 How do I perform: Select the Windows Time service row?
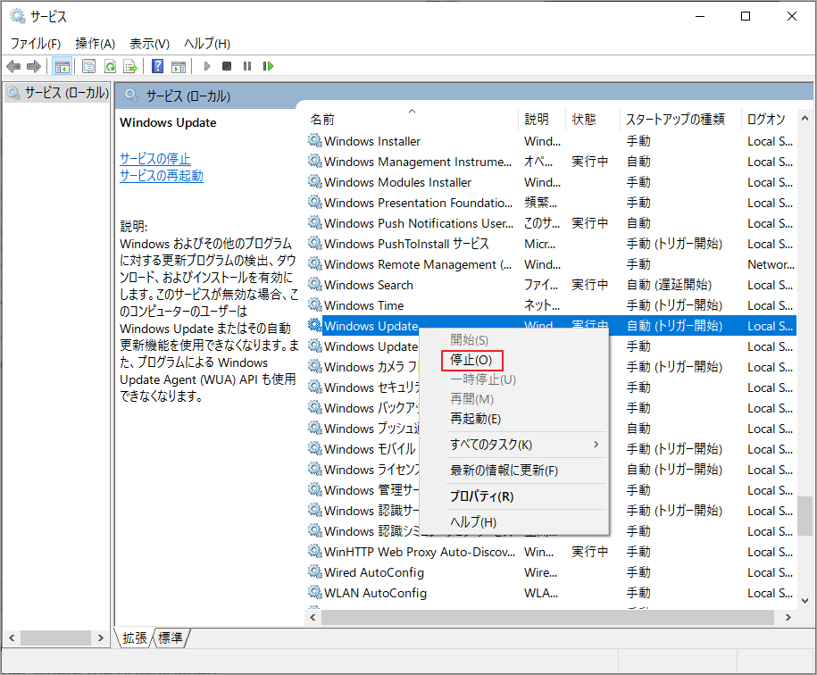[x=551, y=305]
